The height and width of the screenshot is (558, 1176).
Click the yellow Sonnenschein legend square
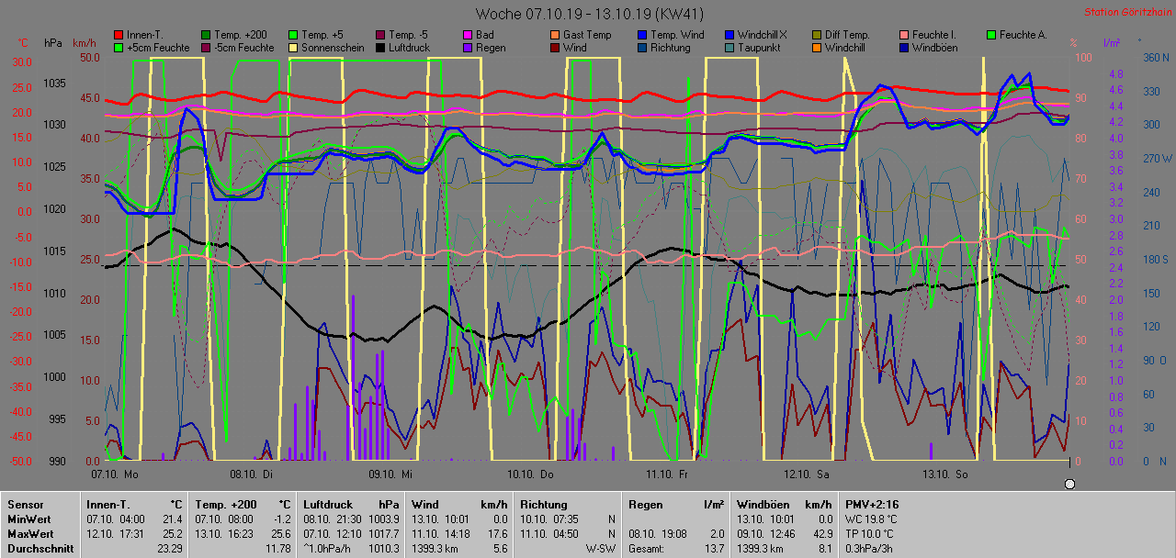292,48
